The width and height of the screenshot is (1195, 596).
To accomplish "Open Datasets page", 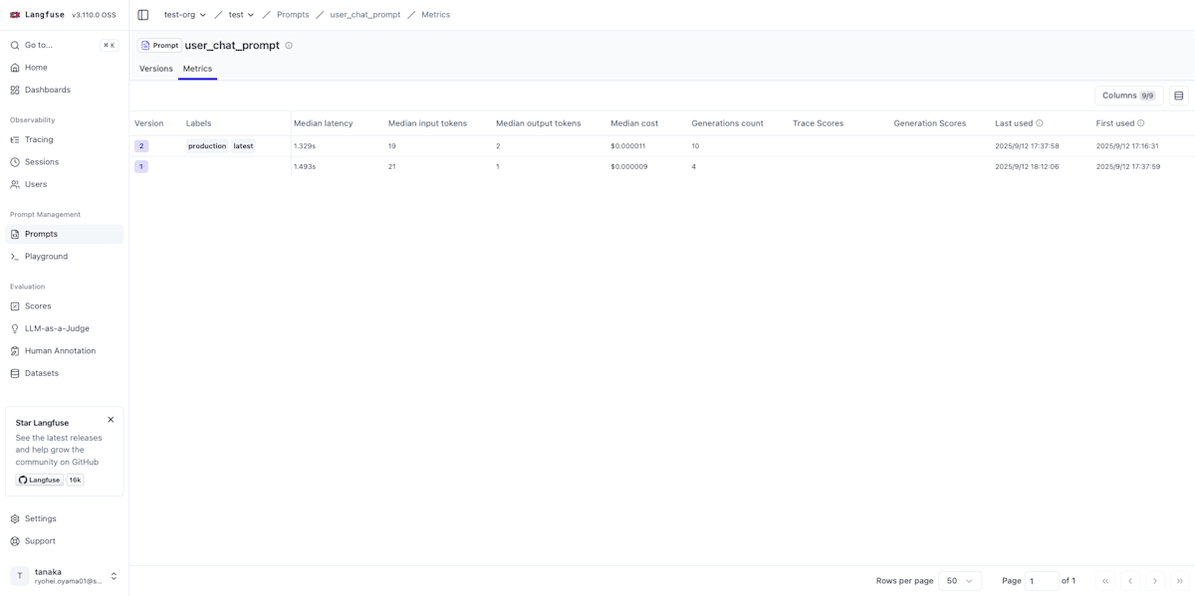I will tap(64, 373).
